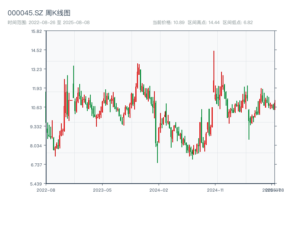Click the 当前价格 10.89 label

(x=169, y=23)
